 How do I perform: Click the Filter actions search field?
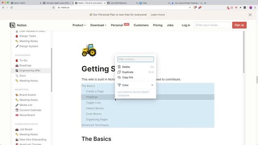(135, 59)
